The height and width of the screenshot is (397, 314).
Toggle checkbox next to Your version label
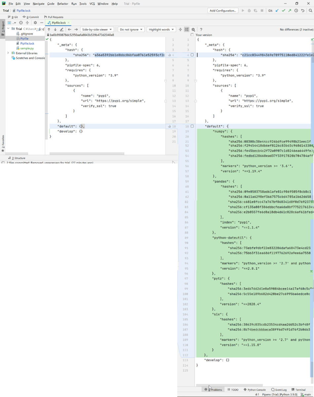pos(192,35)
